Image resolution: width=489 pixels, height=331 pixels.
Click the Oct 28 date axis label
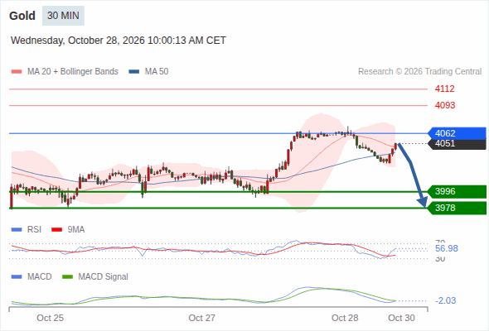(x=345, y=318)
